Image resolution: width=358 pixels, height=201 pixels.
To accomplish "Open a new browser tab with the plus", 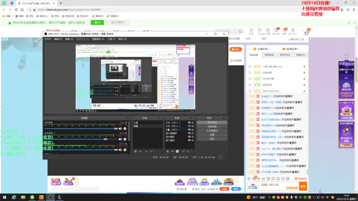I will point(61,3).
